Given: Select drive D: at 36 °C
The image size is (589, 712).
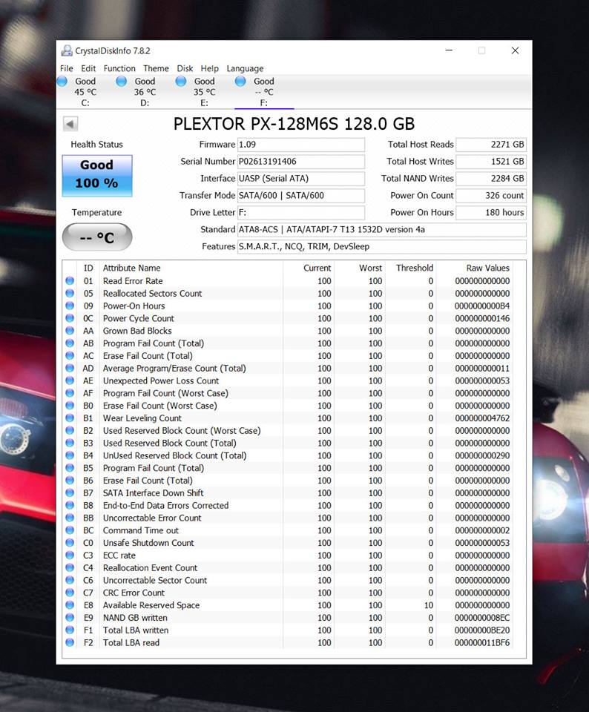Looking at the screenshot, I should point(145,92).
